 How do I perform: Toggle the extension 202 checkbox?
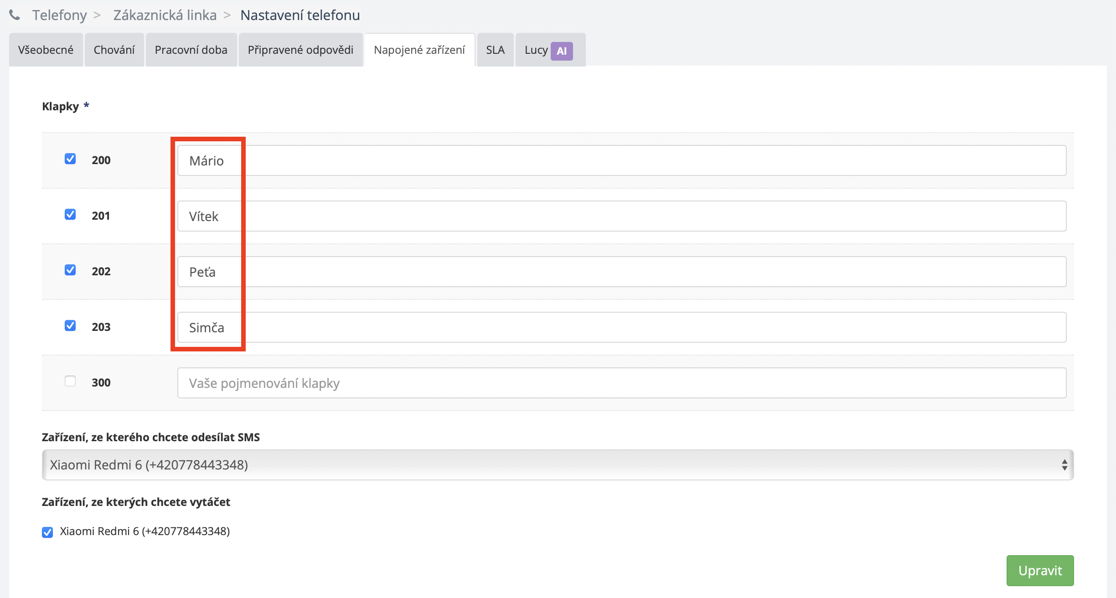70,270
